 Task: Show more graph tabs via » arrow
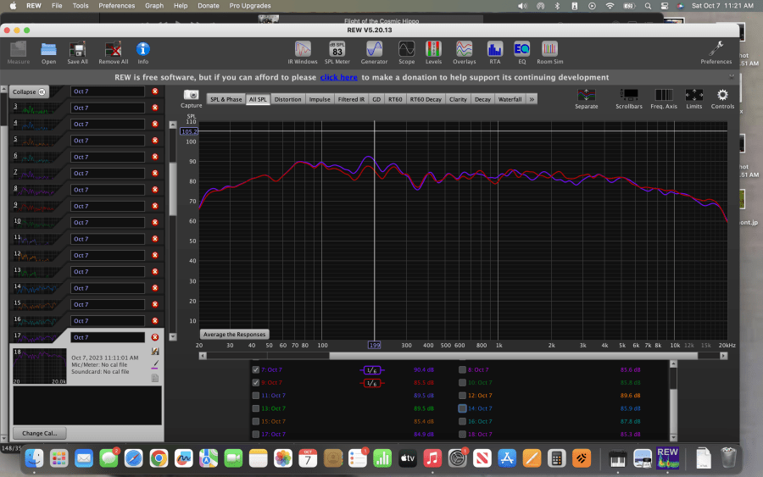pyautogui.click(x=532, y=99)
